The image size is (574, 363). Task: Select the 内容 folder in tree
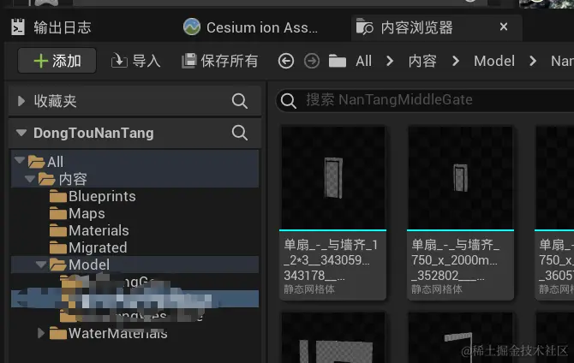[x=135, y=179]
